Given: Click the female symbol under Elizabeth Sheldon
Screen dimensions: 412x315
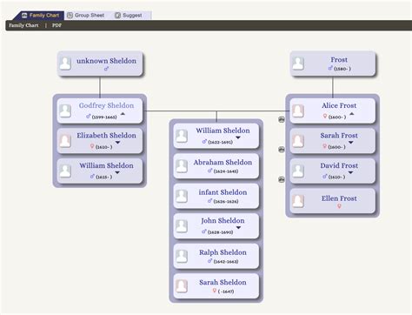Looking at the screenshot, I should [92, 146].
